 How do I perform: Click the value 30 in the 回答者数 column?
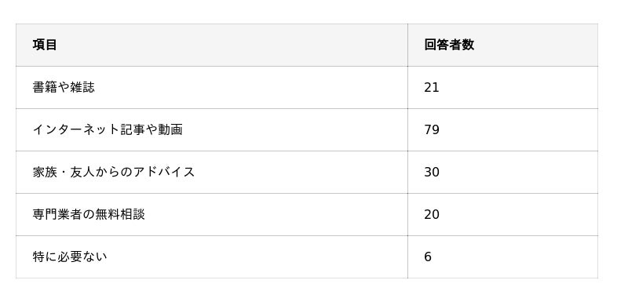pyautogui.click(x=431, y=172)
